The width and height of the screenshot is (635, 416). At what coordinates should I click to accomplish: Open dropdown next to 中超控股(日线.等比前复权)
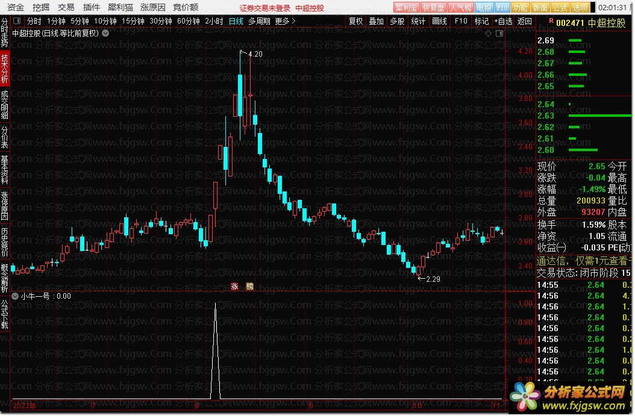click(105, 33)
